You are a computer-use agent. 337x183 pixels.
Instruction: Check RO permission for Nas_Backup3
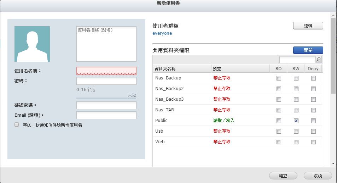pos(279,99)
